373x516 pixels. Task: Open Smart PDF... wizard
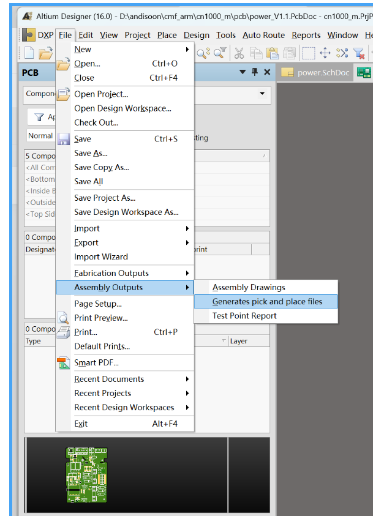point(125,362)
